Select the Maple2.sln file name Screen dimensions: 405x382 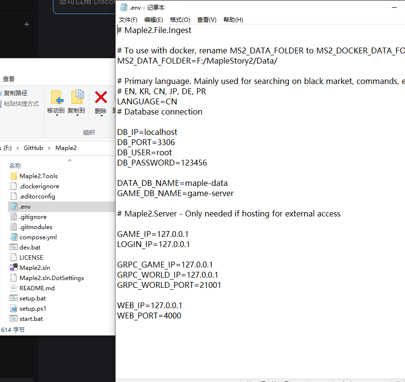[x=34, y=267]
